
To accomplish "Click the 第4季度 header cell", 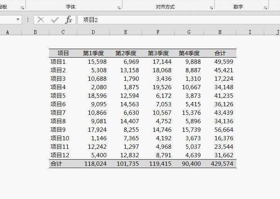I will (189, 53).
